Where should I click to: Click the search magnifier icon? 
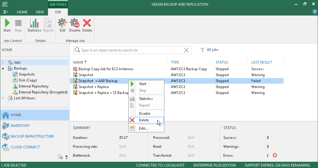click(x=77, y=50)
